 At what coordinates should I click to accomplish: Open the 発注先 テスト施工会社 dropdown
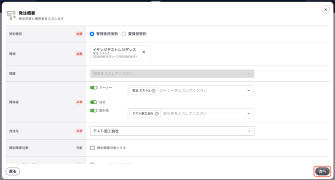[x=172, y=131]
